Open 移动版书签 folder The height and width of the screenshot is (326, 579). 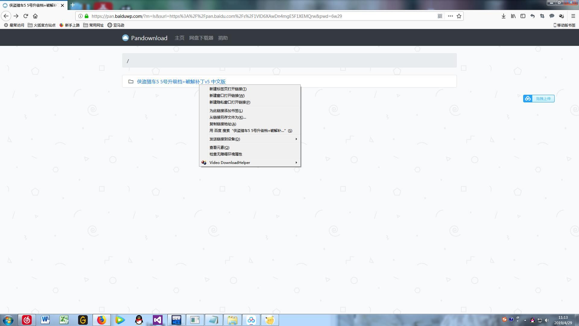565,25
